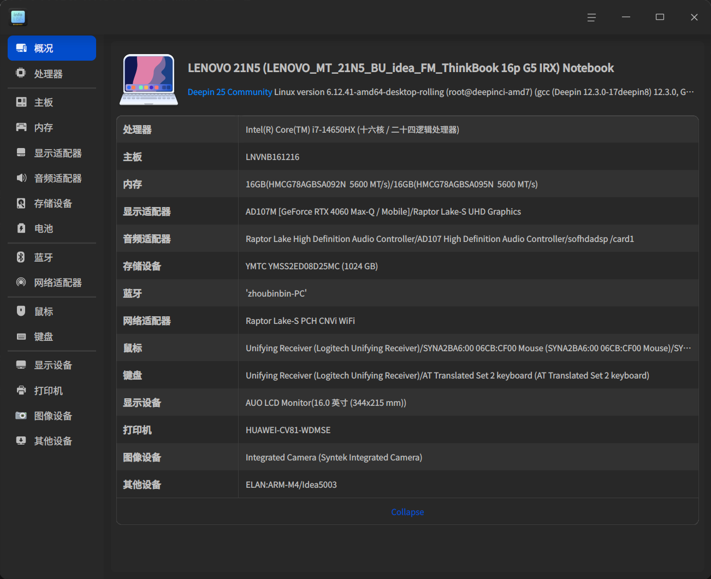Select the 显示适配器 display adapter icon
The image size is (711, 579).
[21, 153]
